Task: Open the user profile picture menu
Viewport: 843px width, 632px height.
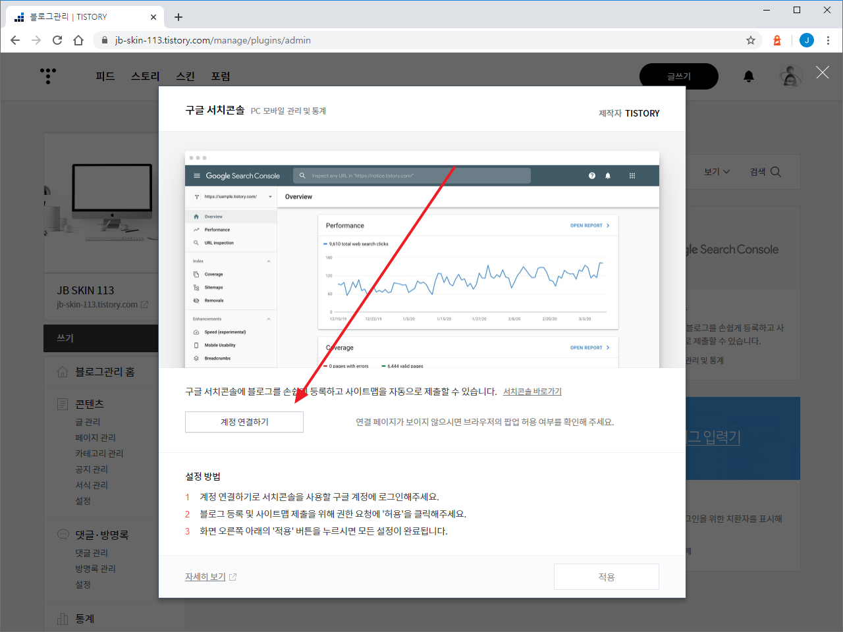Action: pyautogui.click(x=791, y=76)
